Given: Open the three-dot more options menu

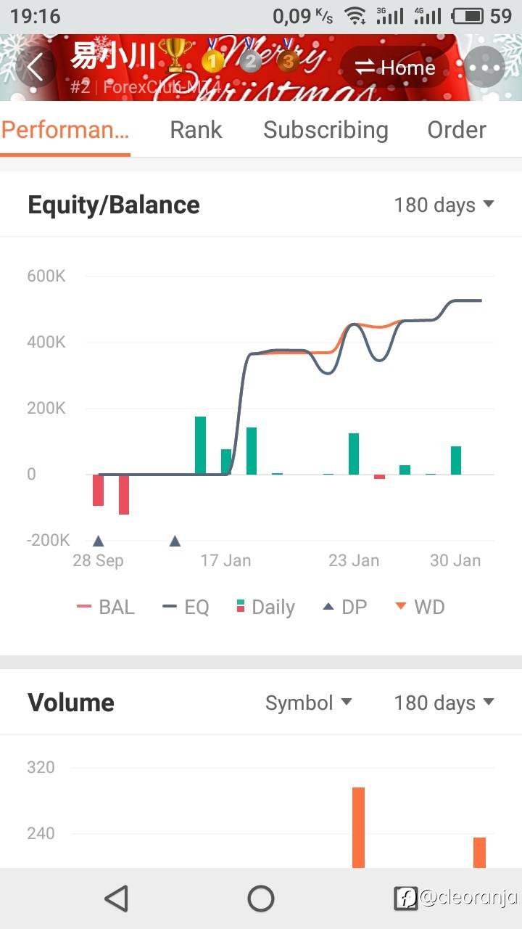Looking at the screenshot, I should coord(484,67).
